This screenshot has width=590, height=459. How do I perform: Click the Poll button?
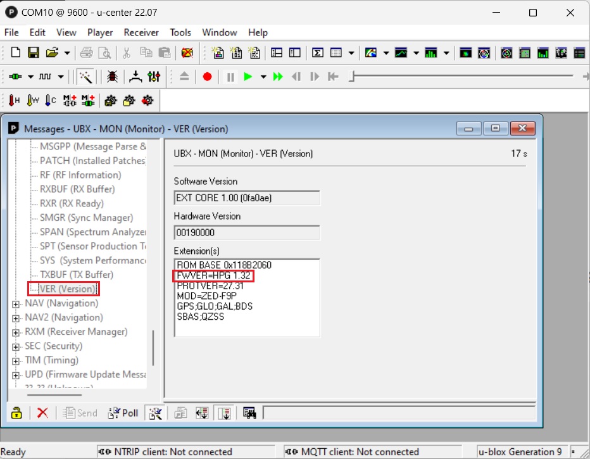(x=123, y=413)
